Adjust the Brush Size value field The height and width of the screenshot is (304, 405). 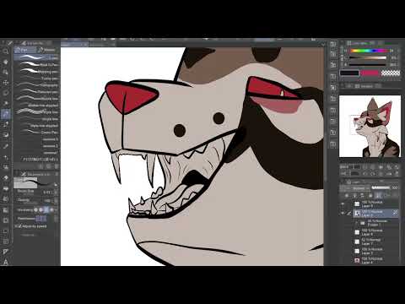(x=46, y=193)
